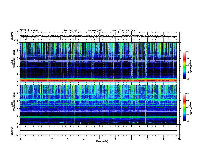
Task: Click the ch.2 "Frequency (kHz)" axis label
Action: (14, 101)
